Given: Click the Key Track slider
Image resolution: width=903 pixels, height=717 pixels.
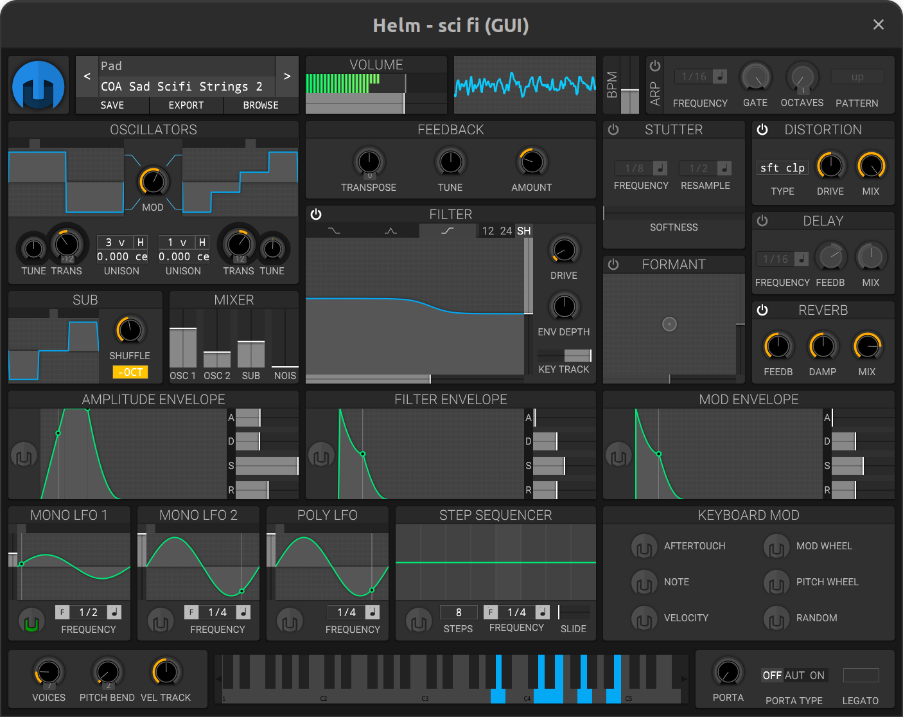Looking at the screenshot, I should coord(564,355).
